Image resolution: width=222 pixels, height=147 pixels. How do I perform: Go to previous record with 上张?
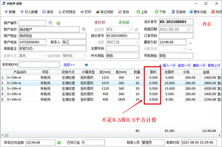pyautogui.click(x=142, y=12)
